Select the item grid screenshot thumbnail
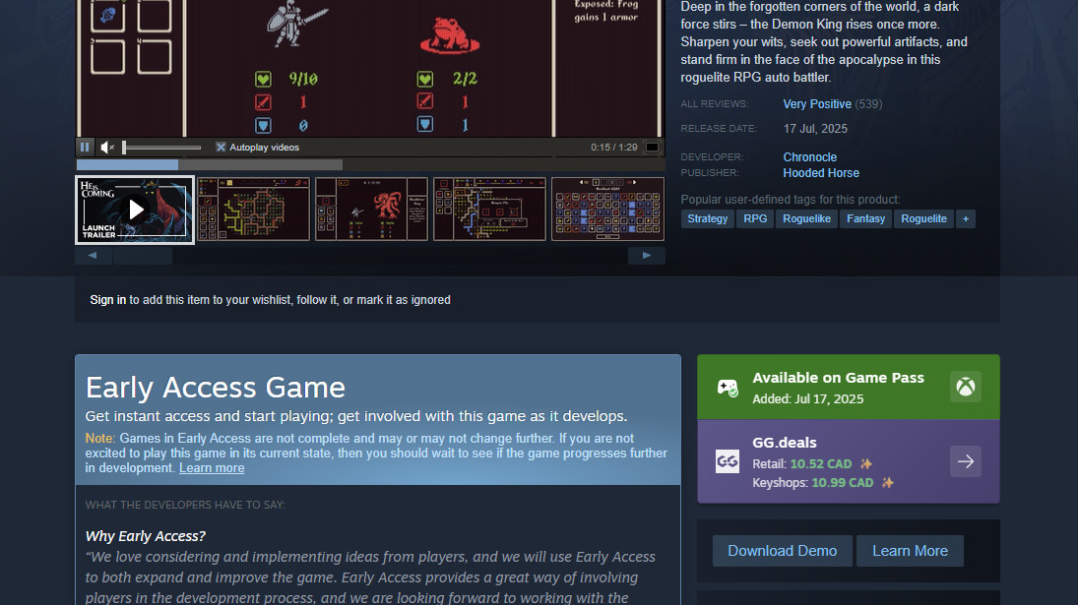The height and width of the screenshot is (605, 1078). (607, 209)
